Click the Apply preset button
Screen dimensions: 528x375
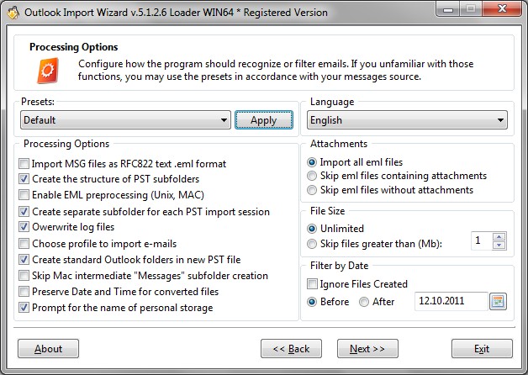264,120
